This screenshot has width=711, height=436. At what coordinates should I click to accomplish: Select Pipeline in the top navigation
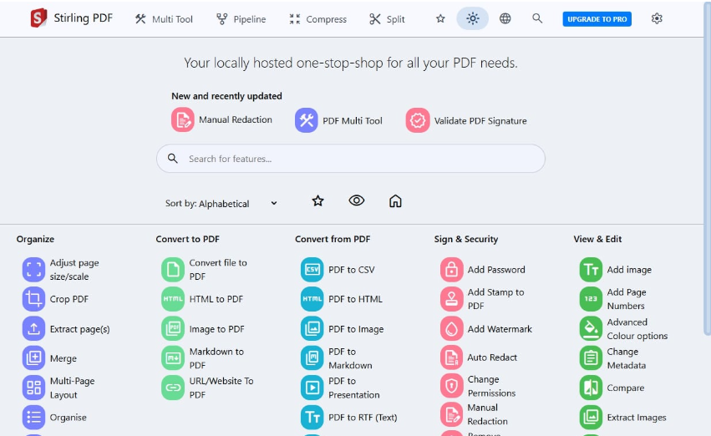(241, 18)
